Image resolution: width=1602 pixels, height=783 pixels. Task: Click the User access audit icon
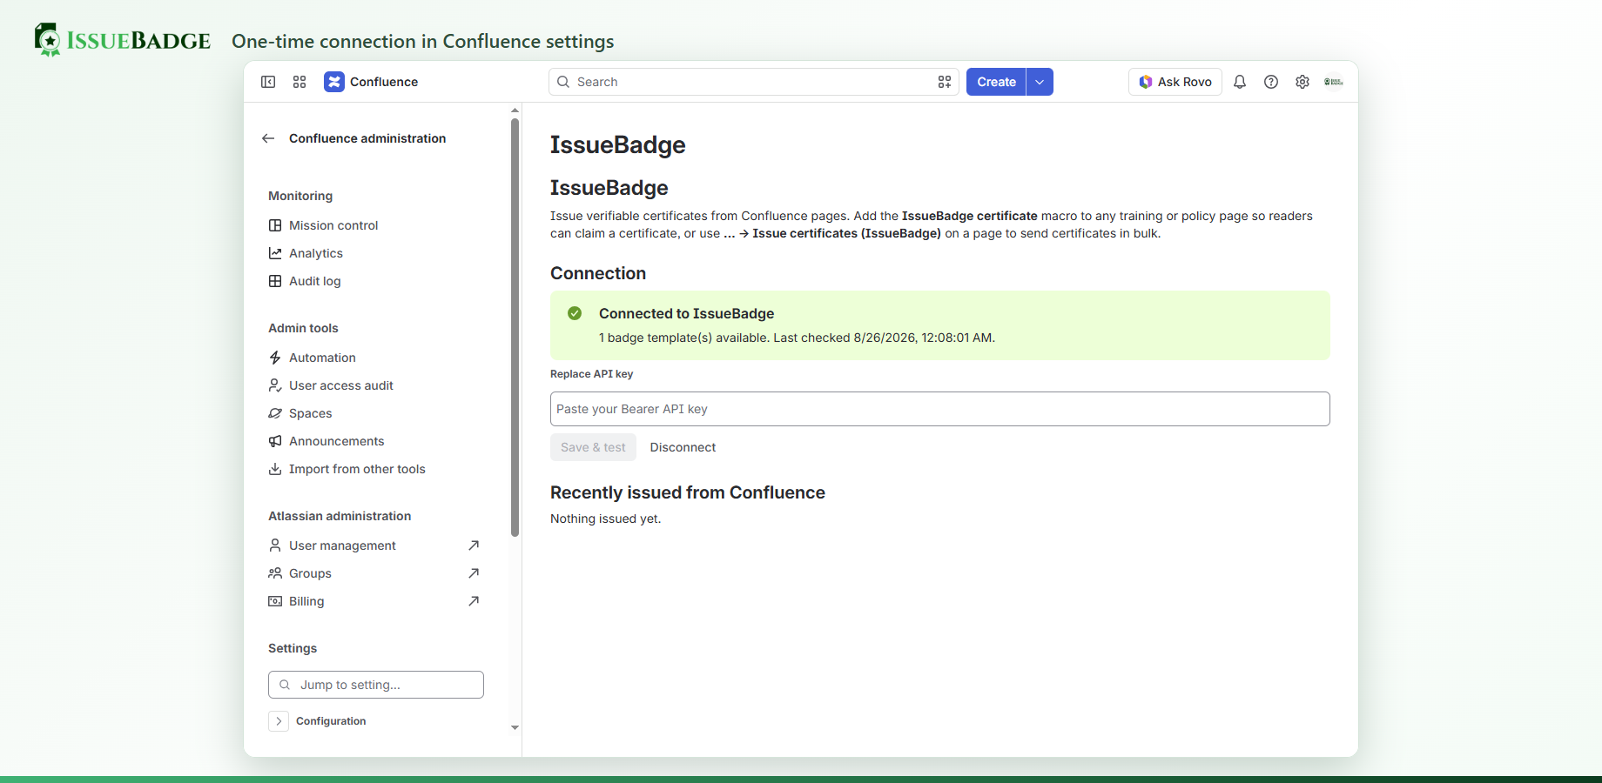coord(275,385)
